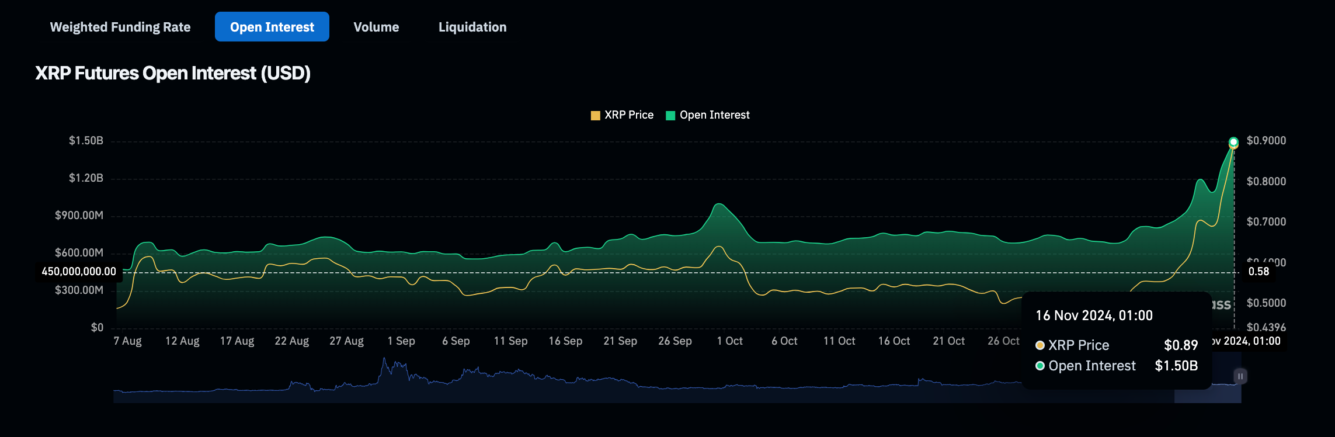Click the 16 Sep x-axis label
This screenshot has width=1335, height=437.
565,341
